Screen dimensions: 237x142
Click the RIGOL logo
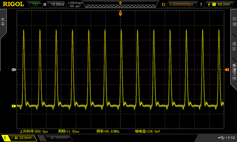13,4
